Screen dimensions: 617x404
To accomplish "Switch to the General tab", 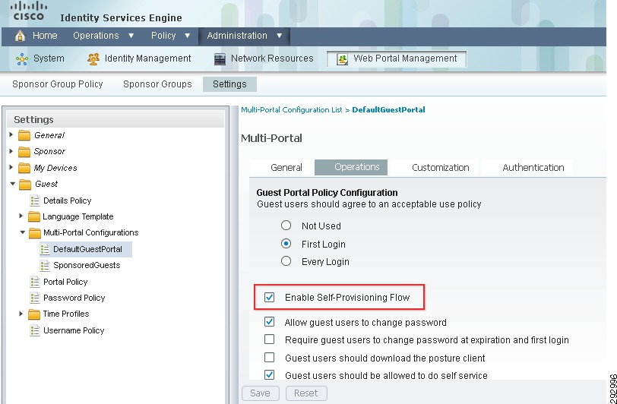I will coord(286,168).
